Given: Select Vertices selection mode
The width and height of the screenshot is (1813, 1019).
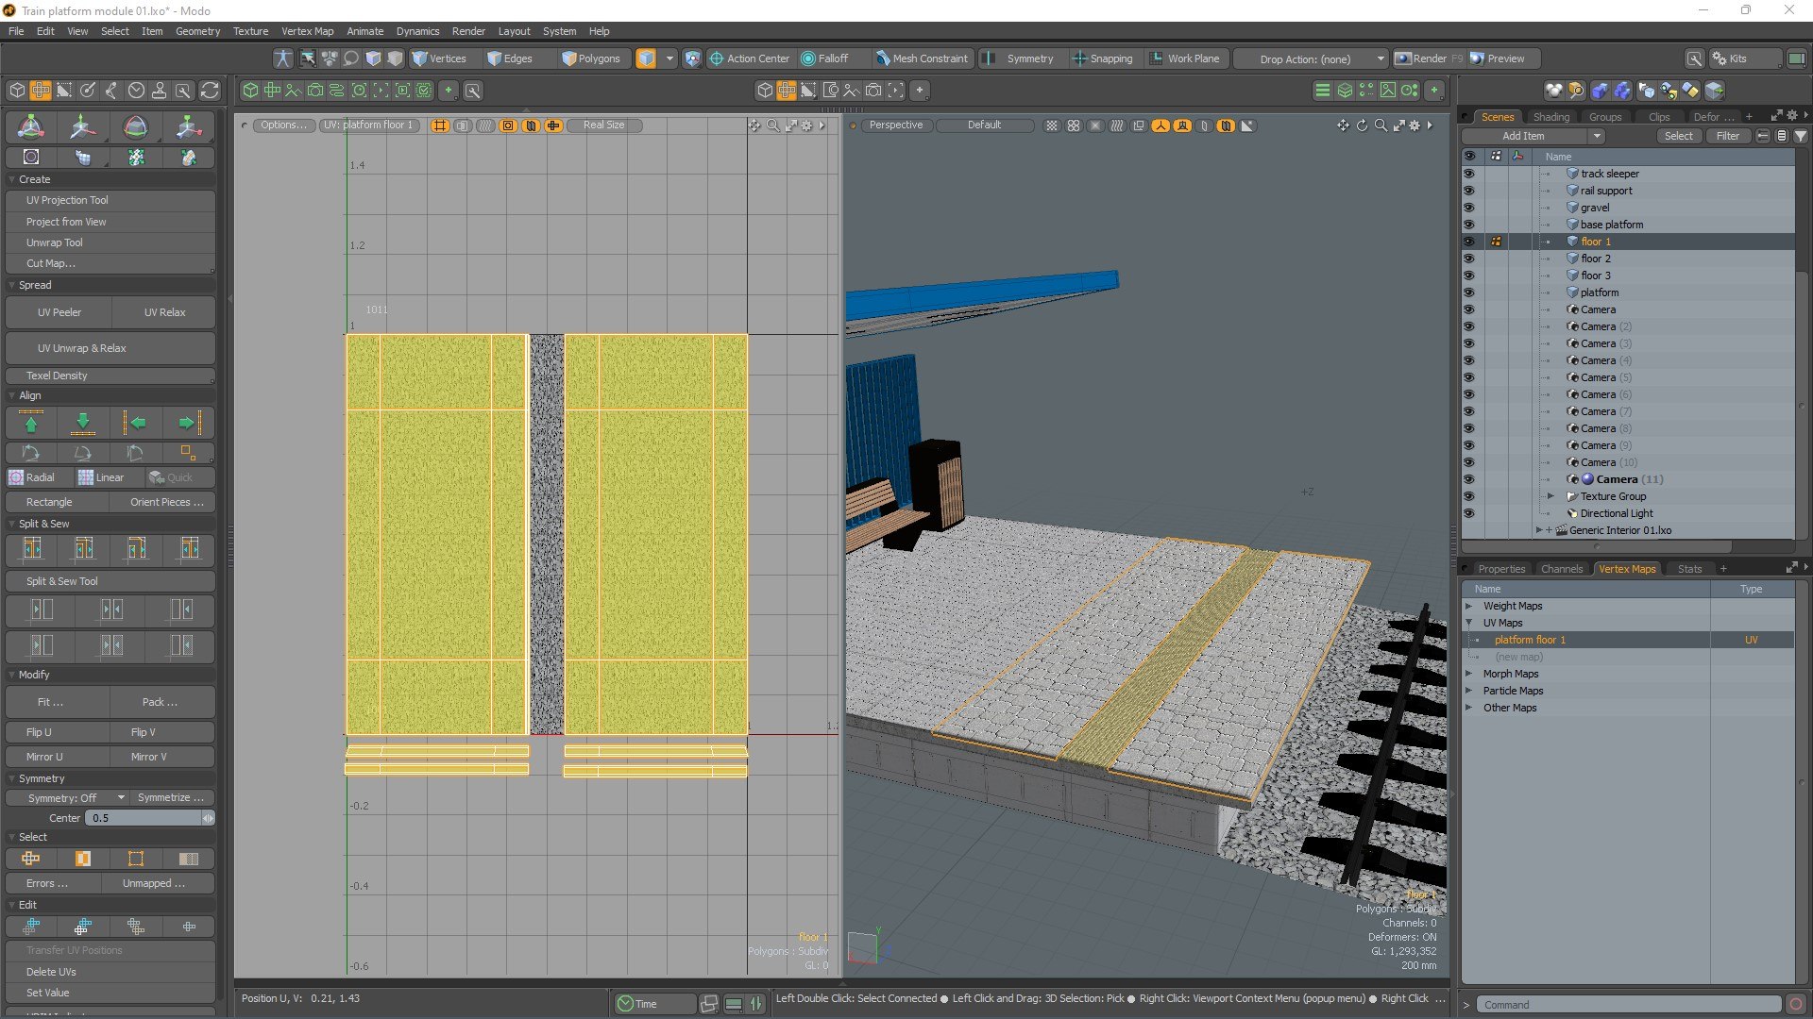Looking at the screenshot, I should (439, 58).
